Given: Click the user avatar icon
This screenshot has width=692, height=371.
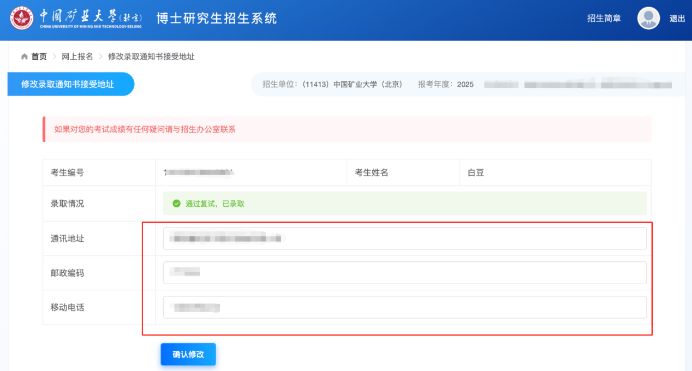Looking at the screenshot, I should (x=648, y=18).
